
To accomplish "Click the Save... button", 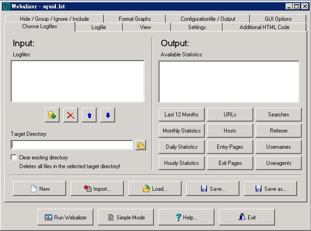I will (x=213, y=189).
